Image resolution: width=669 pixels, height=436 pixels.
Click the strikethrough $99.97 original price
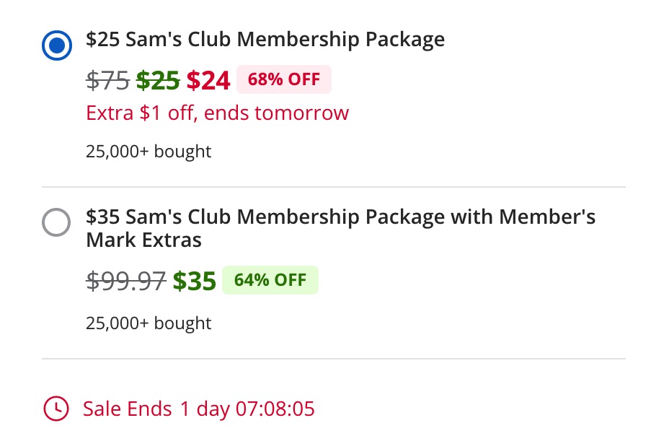point(125,282)
